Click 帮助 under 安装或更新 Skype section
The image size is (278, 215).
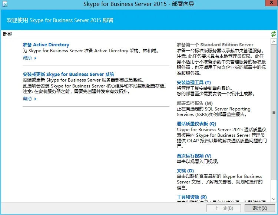pos(27,99)
